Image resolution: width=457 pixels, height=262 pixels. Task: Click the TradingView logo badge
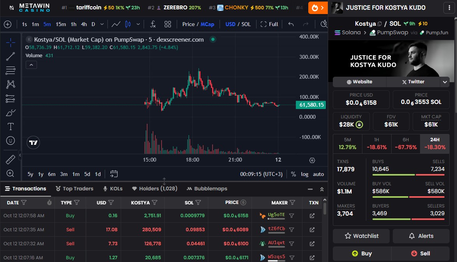point(33,142)
